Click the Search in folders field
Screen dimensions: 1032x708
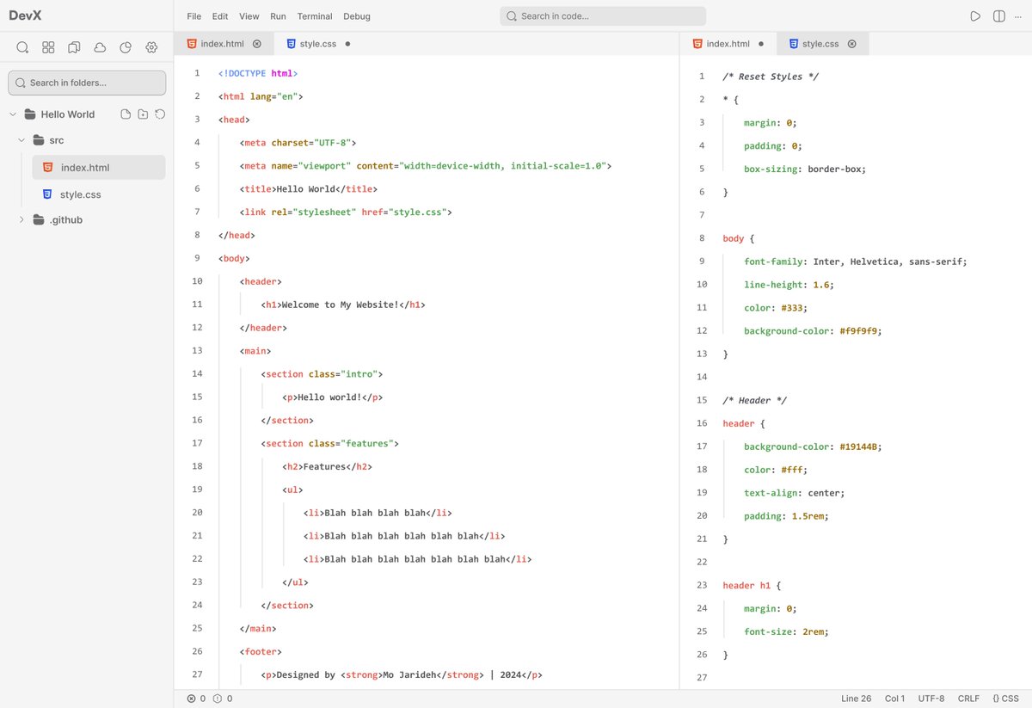tap(87, 83)
